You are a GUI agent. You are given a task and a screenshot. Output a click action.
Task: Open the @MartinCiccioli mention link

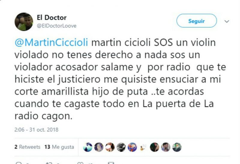point(51,42)
